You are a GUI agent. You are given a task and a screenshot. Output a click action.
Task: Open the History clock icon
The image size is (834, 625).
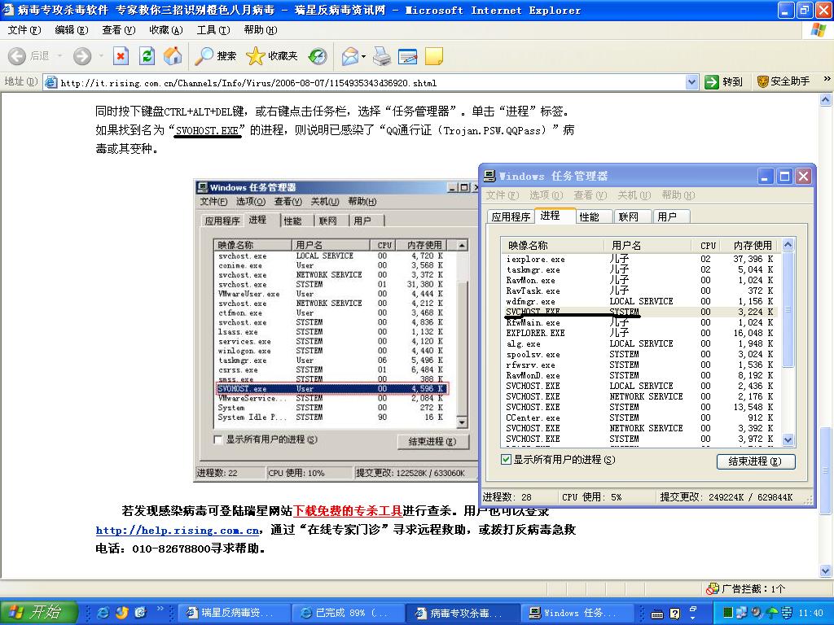pos(318,56)
